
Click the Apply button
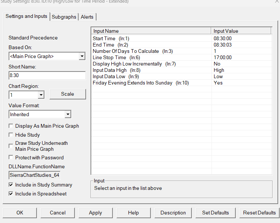[96, 213]
